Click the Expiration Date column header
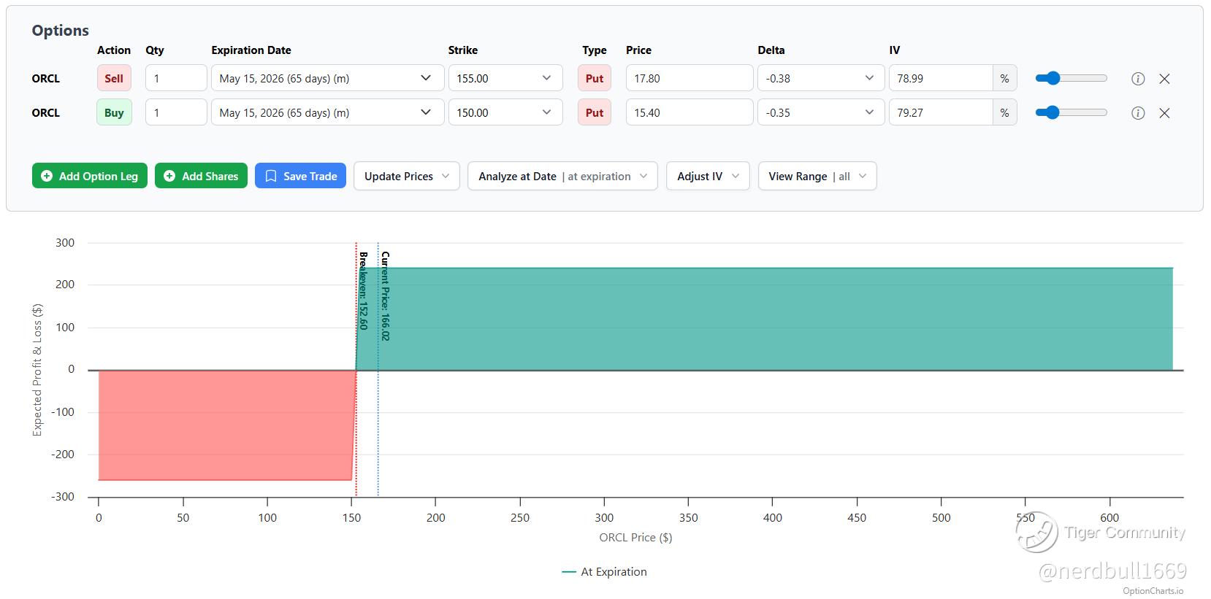The height and width of the screenshot is (599, 1211). [251, 50]
